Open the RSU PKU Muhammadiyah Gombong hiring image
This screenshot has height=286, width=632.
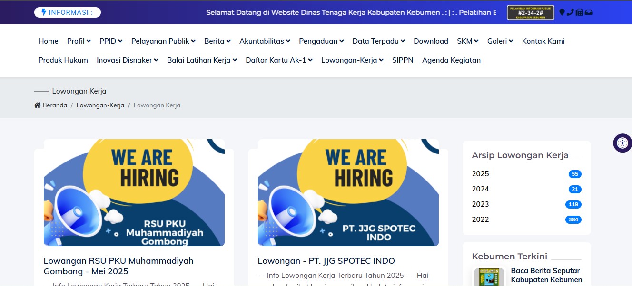tap(134, 192)
